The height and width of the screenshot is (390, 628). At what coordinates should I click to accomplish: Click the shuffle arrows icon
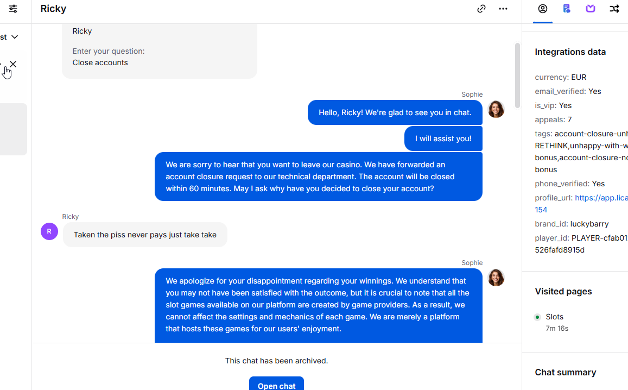pyautogui.click(x=614, y=9)
